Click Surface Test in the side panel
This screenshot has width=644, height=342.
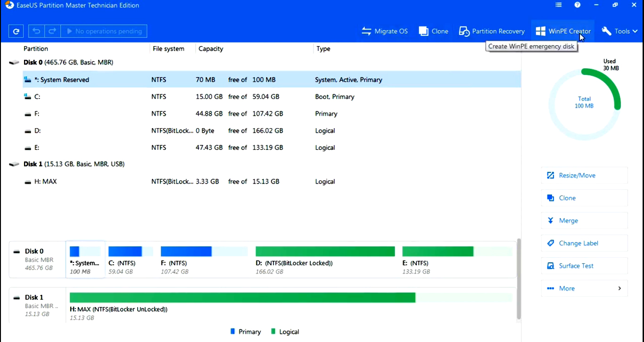584,266
